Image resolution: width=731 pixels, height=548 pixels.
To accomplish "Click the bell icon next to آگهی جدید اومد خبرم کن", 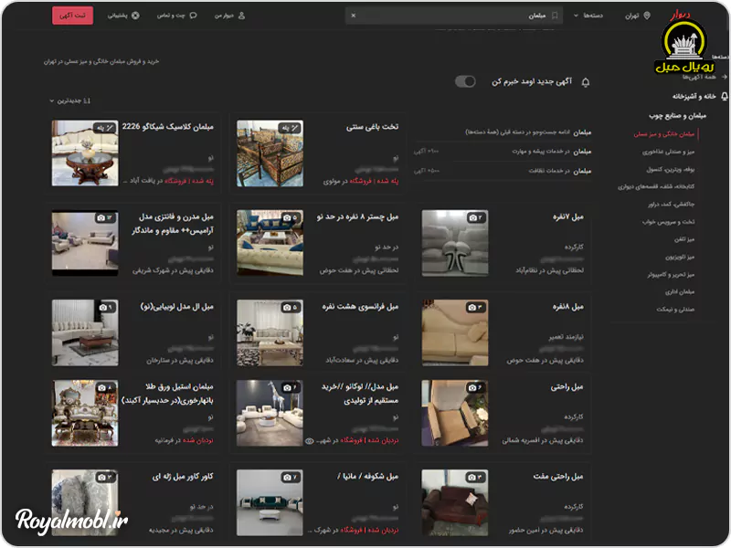I will pyautogui.click(x=586, y=82).
